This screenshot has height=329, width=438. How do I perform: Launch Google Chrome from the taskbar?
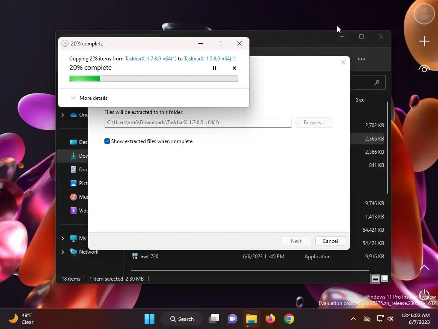289,319
